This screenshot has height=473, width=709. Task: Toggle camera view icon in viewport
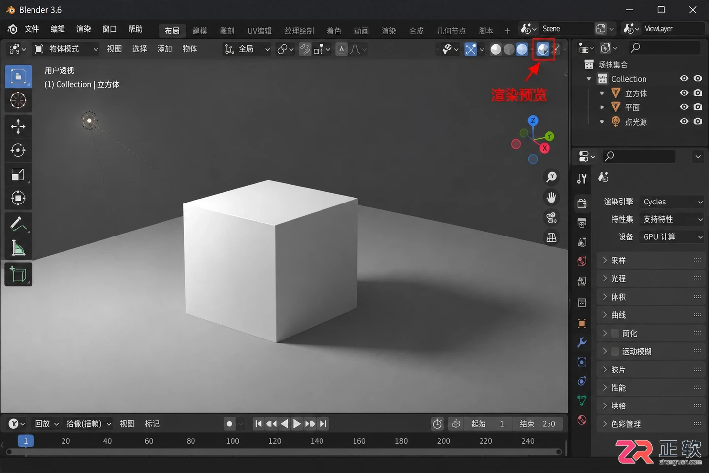tap(551, 217)
